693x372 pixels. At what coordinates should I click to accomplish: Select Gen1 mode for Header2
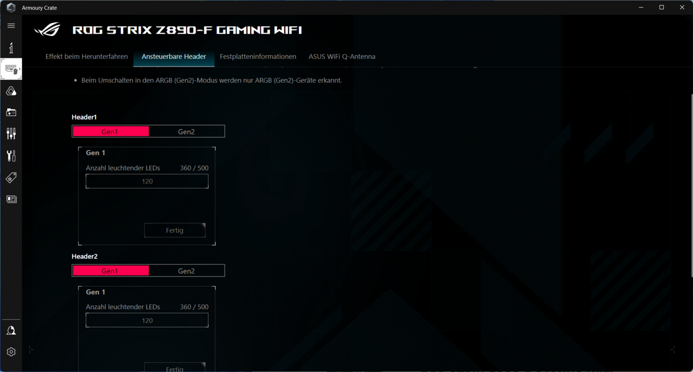[110, 270]
